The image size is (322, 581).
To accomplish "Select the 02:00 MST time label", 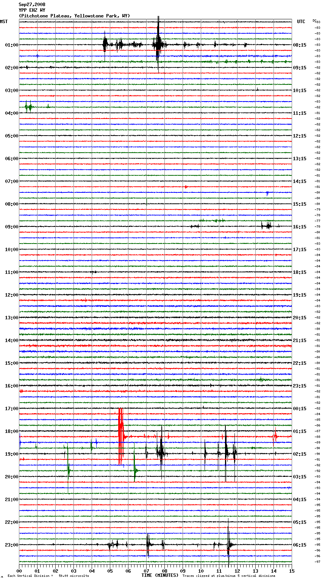I will (x=12, y=68).
